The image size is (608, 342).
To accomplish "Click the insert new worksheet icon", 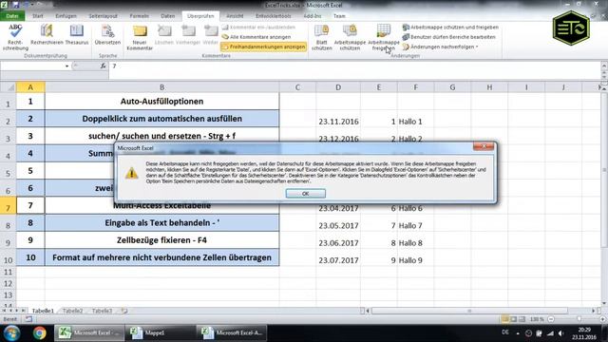I will [124, 311].
